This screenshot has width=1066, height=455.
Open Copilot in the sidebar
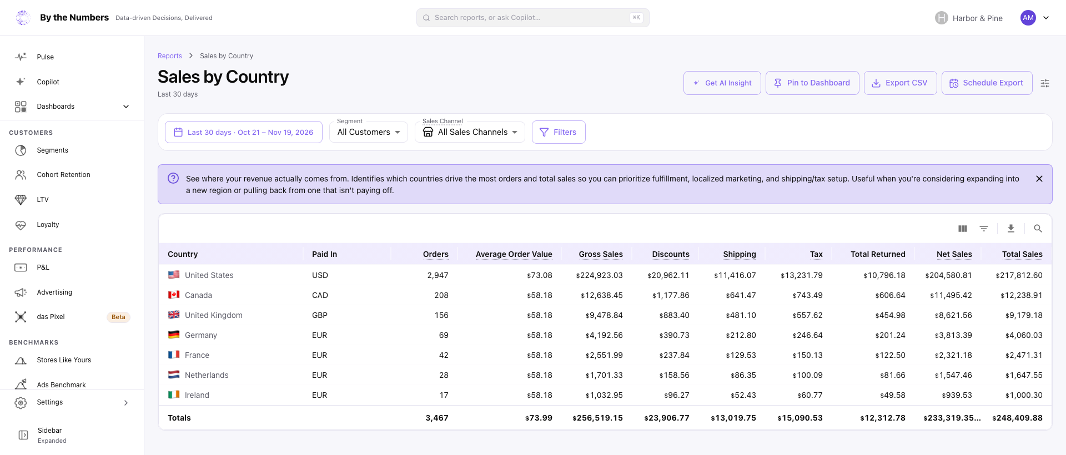pyautogui.click(x=72, y=82)
